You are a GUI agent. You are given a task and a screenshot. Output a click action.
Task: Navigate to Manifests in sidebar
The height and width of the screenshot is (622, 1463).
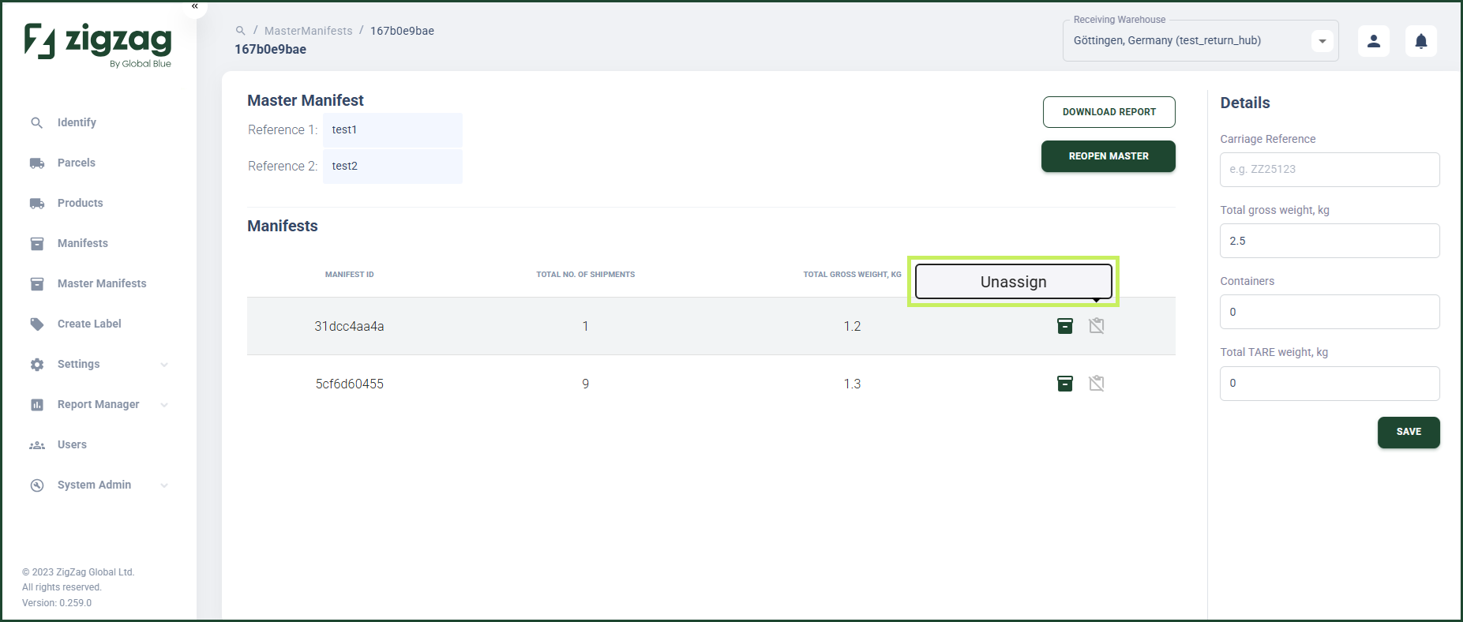tap(83, 244)
